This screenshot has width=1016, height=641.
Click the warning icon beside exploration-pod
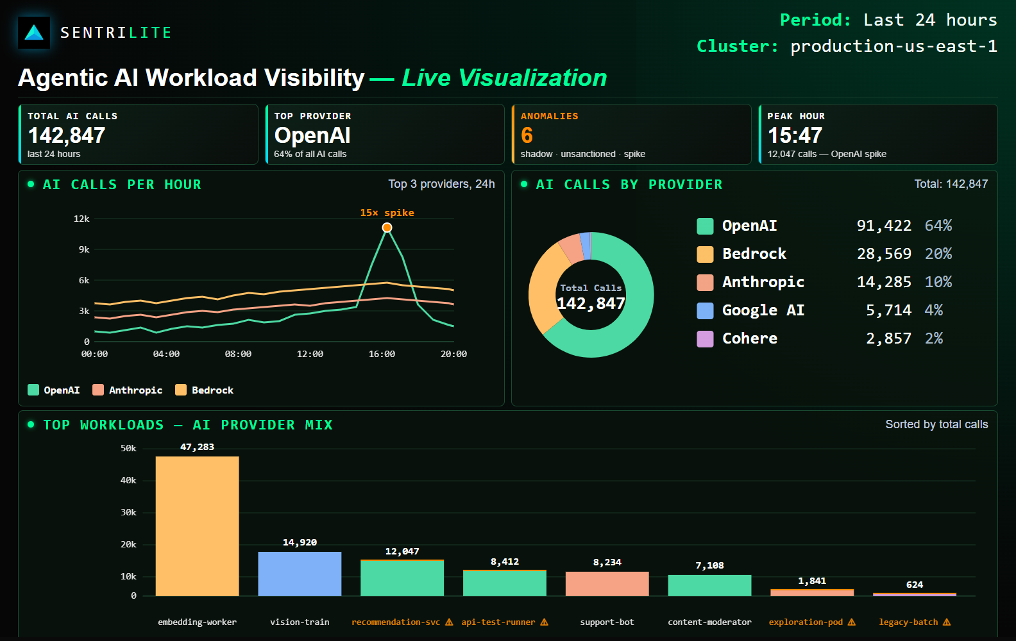[852, 622]
